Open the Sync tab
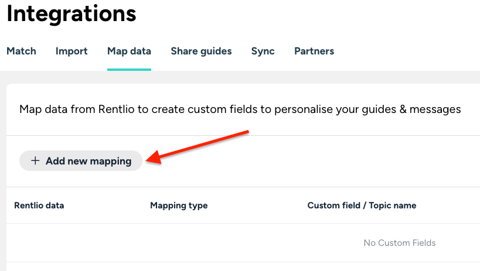This screenshot has width=480, height=271. point(263,51)
